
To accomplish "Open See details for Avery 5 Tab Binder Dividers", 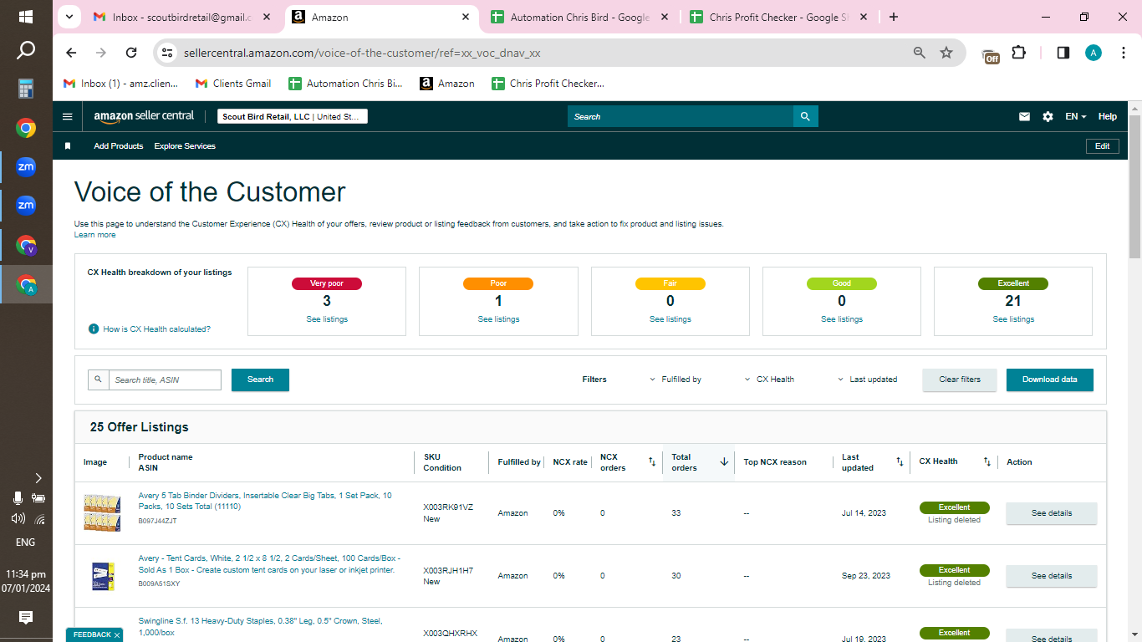I will (1051, 513).
